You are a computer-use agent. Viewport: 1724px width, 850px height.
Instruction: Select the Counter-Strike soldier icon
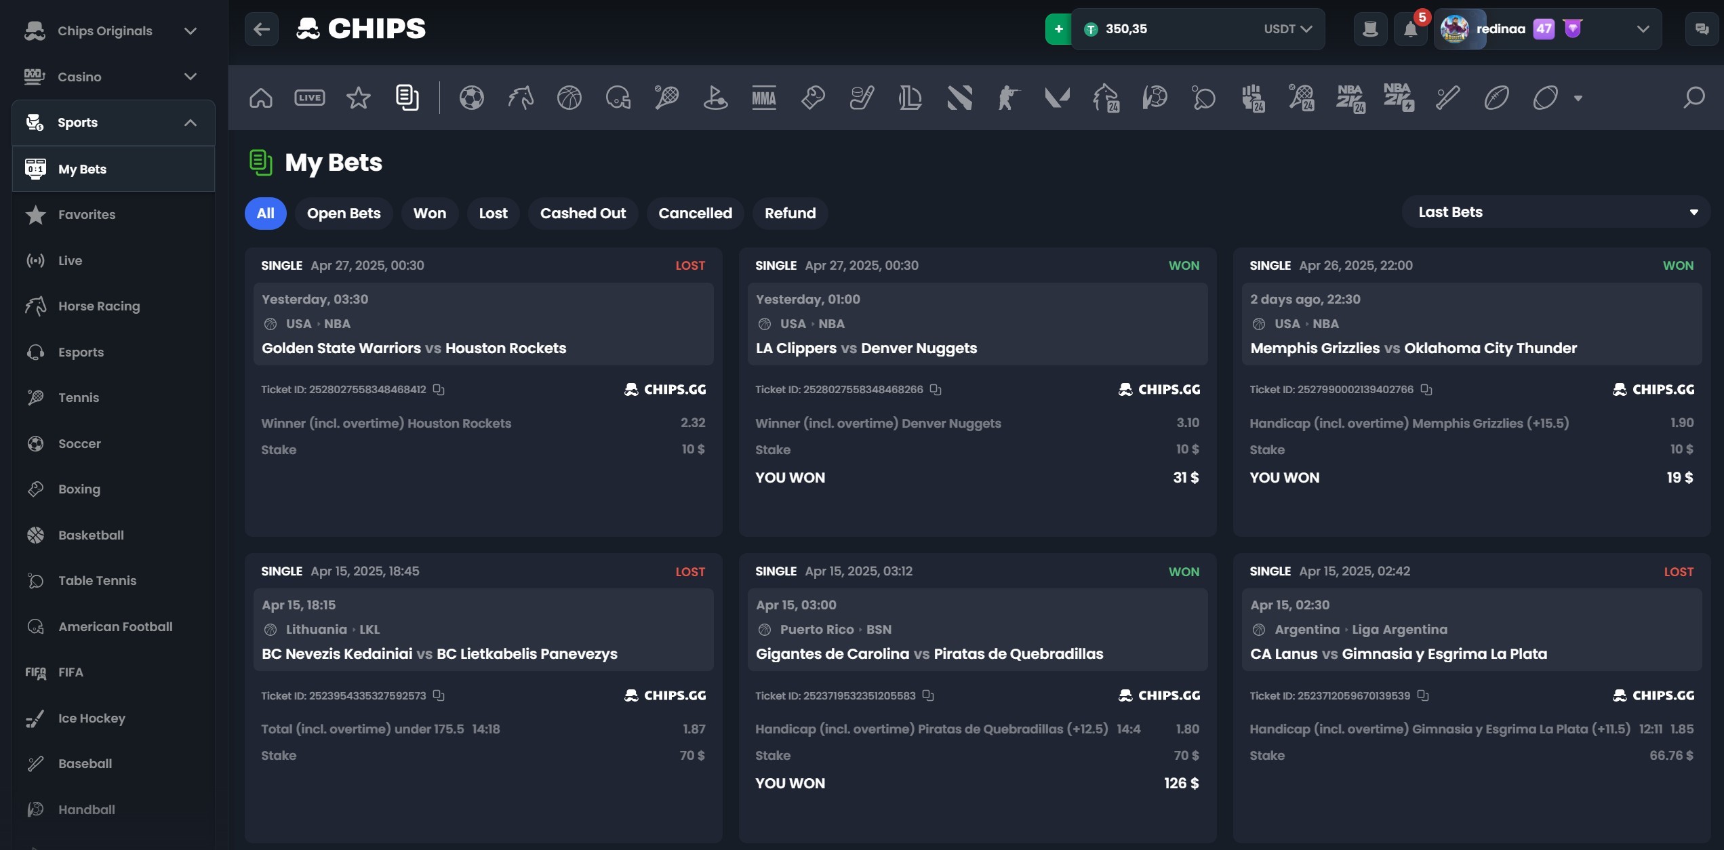[x=1008, y=98]
